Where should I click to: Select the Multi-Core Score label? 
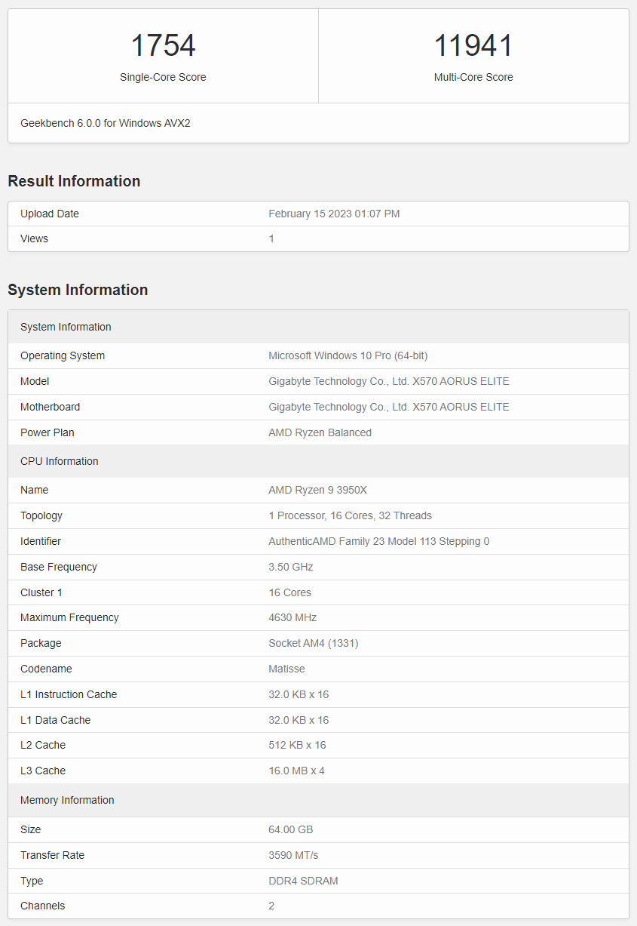(473, 77)
